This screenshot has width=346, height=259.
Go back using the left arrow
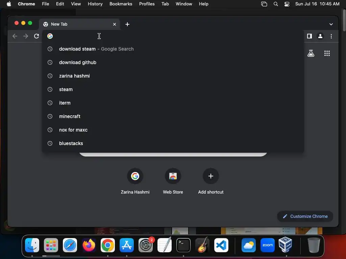coord(15,36)
